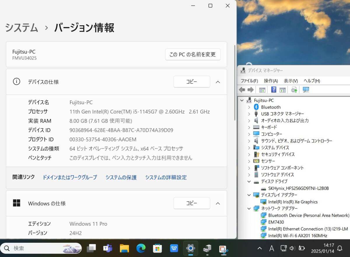Toggle the console tree pane icon in Device Manager

click(x=262, y=90)
